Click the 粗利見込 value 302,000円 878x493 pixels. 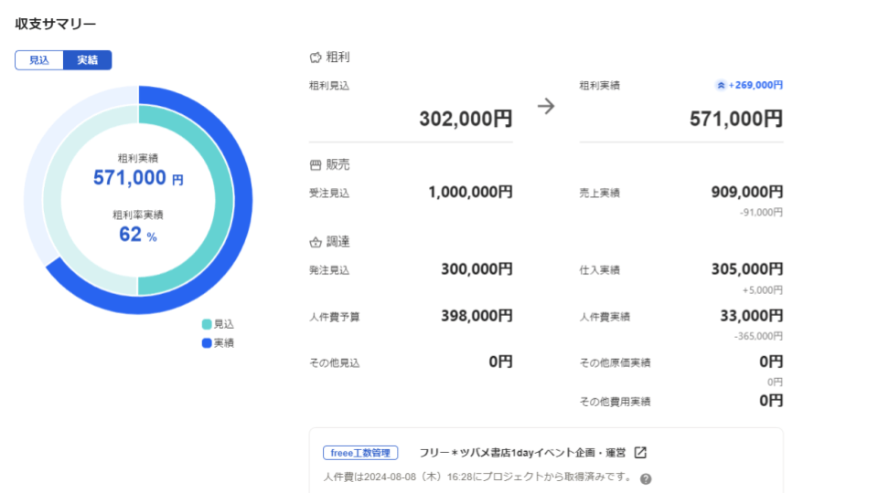point(466,119)
